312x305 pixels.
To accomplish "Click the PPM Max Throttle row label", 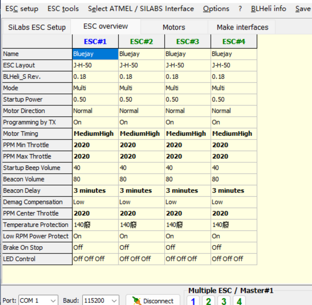I will pyautogui.click(x=37, y=156).
